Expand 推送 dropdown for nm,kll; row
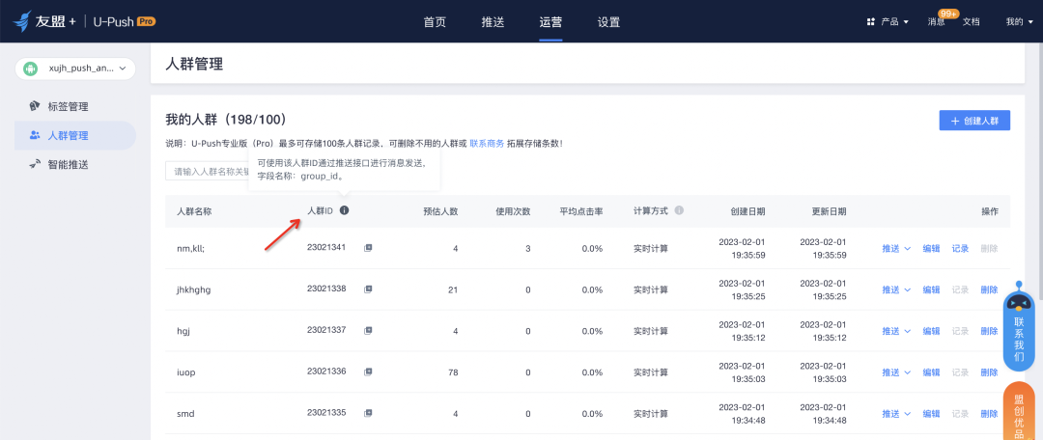 [896, 249]
